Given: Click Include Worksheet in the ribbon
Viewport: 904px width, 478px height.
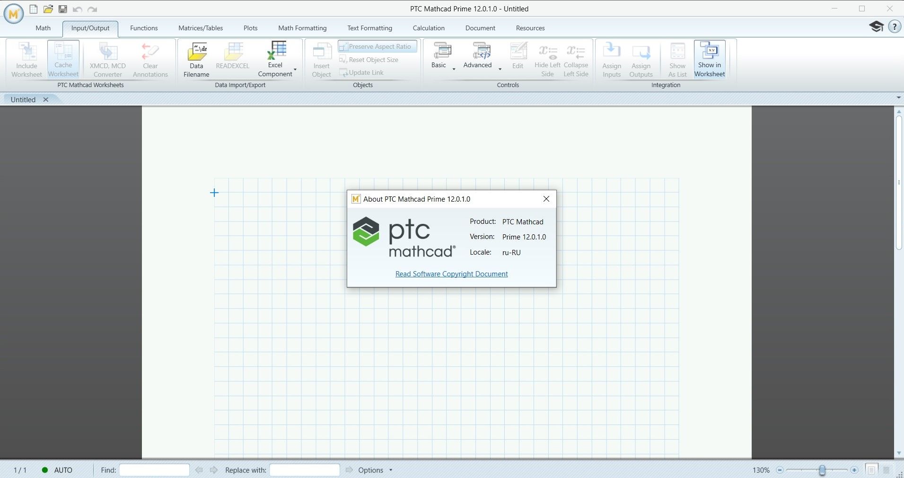Looking at the screenshot, I should (x=26, y=60).
